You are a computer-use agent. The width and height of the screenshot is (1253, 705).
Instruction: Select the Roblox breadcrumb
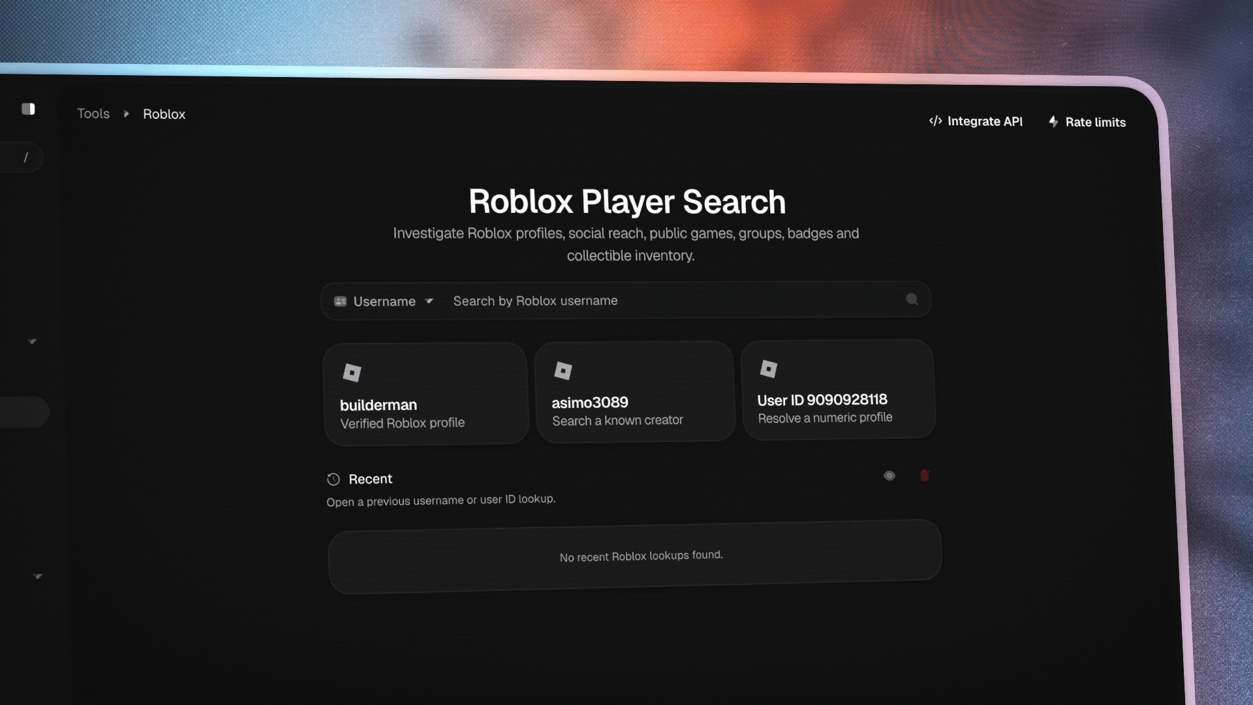pyautogui.click(x=164, y=114)
